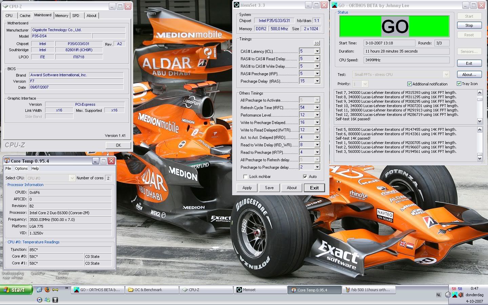
Task: Switch to Memset taskbar button
Action: (260, 290)
